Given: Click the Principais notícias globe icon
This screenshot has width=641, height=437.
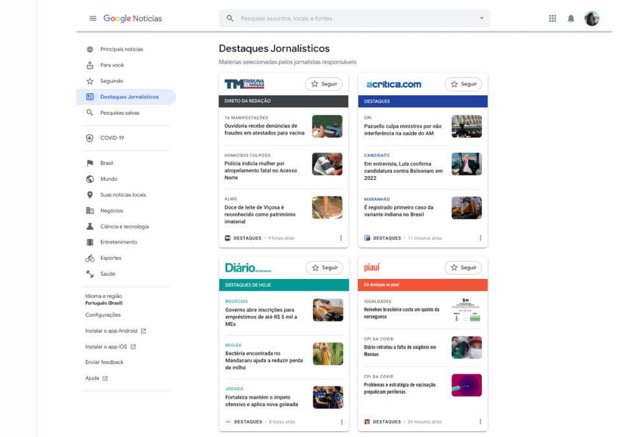Looking at the screenshot, I should point(90,49).
